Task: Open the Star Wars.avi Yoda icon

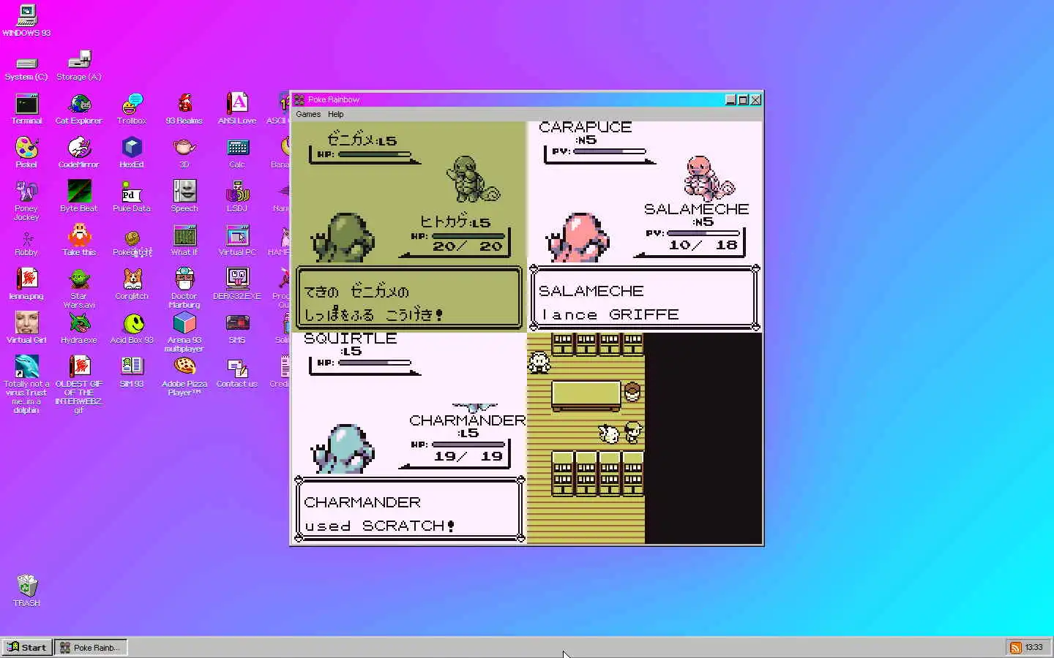Action: click(x=79, y=289)
